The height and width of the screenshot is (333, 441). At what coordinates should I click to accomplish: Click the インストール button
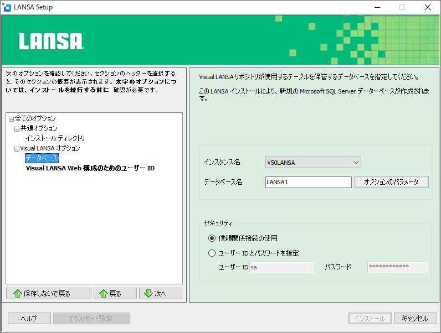[370, 319]
